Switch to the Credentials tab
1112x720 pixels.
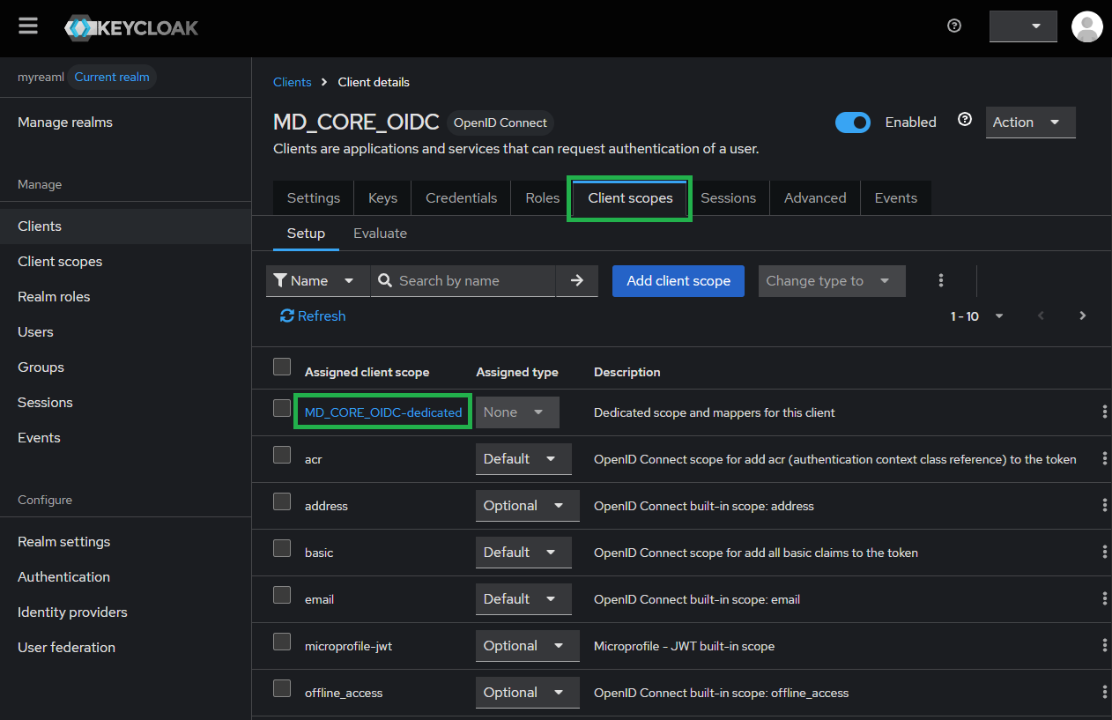461,198
